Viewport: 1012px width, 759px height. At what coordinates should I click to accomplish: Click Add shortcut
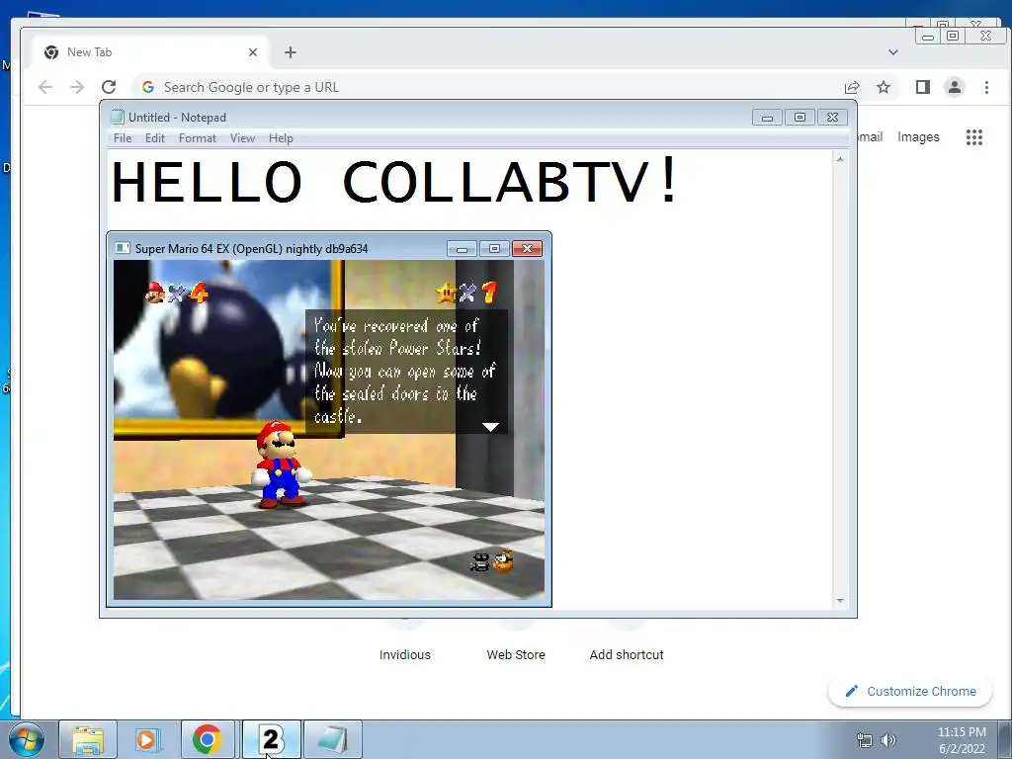[626, 654]
